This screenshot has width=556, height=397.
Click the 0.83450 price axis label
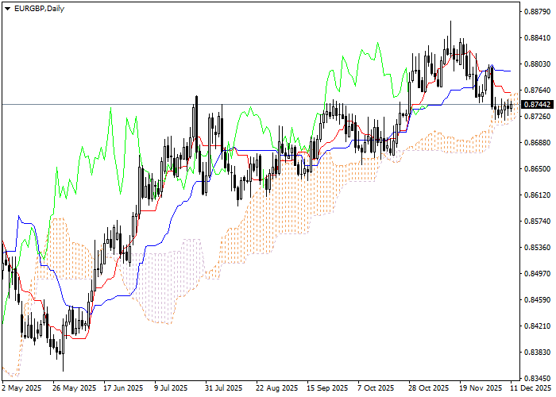[x=538, y=378]
